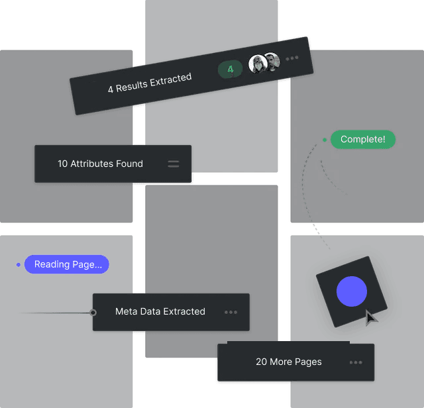Click hollow circle node beside Meta Data card
The width and height of the screenshot is (424, 408).
[x=93, y=313]
